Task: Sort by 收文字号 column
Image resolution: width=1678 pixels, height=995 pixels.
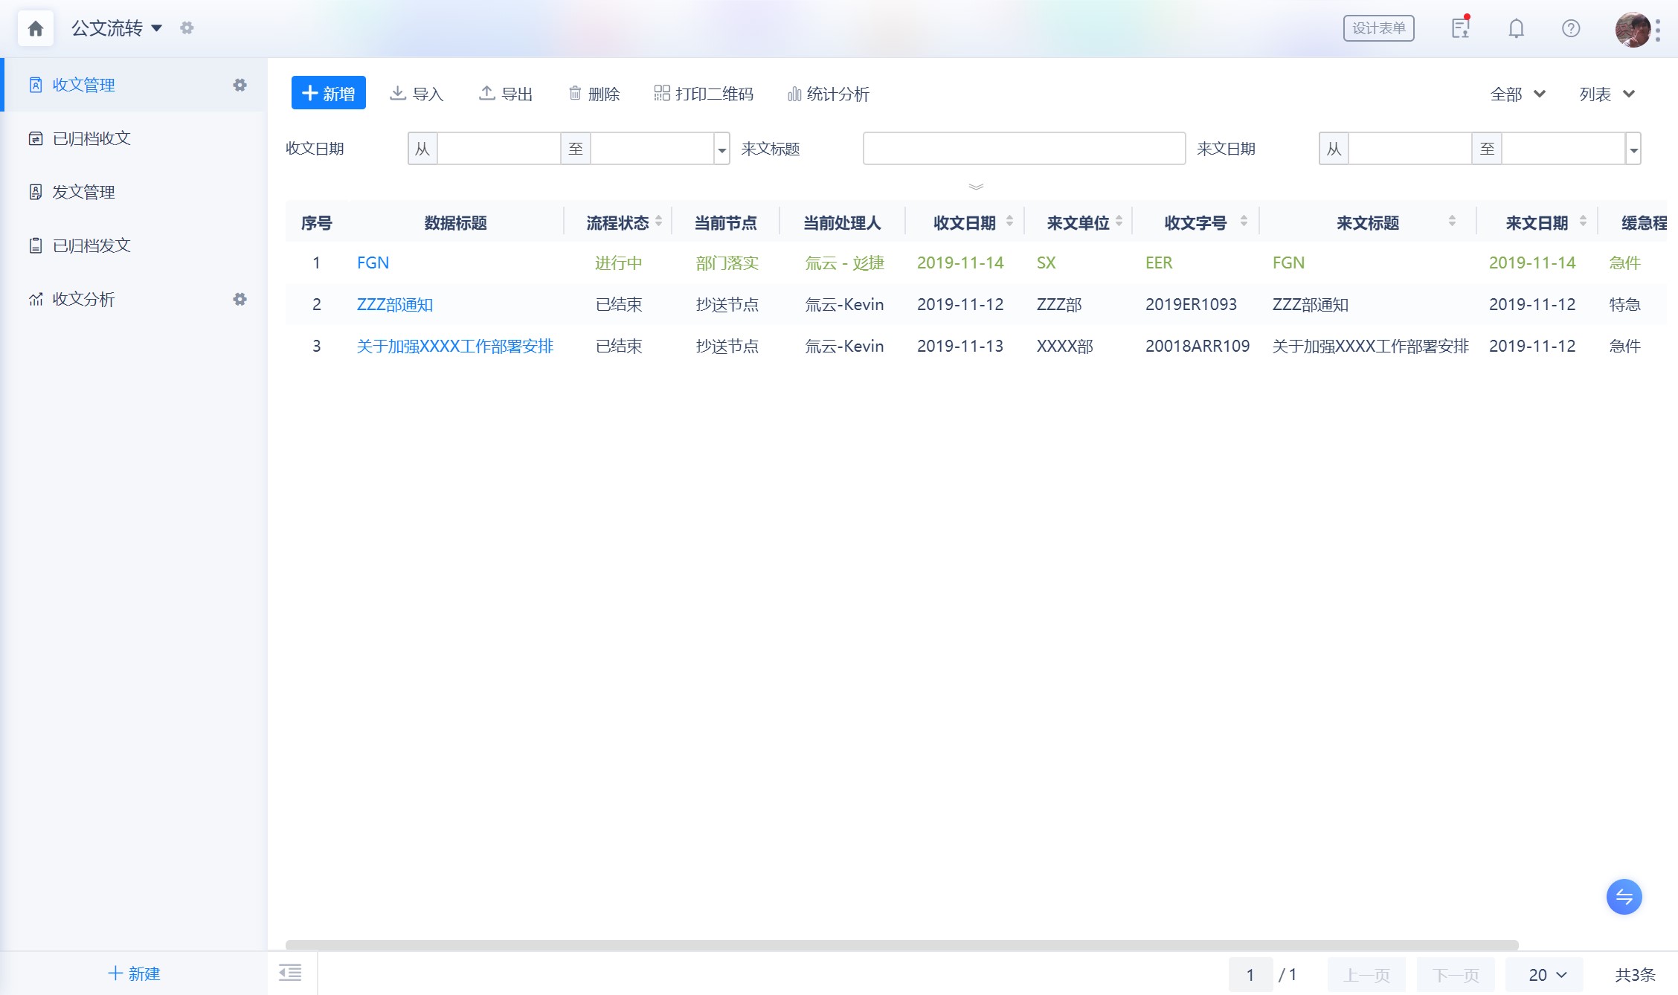Action: (1244, 221)
